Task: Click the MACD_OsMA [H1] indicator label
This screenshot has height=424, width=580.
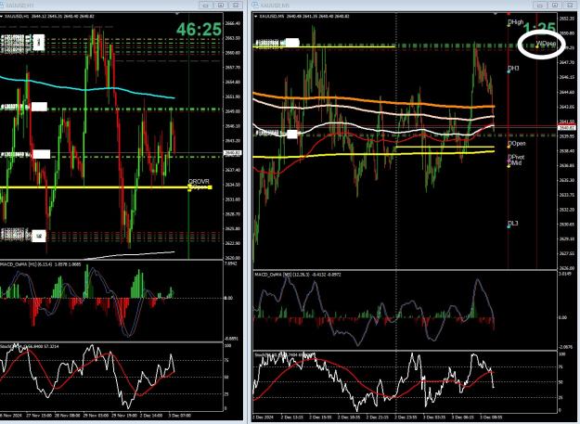Action: [41, 264]
